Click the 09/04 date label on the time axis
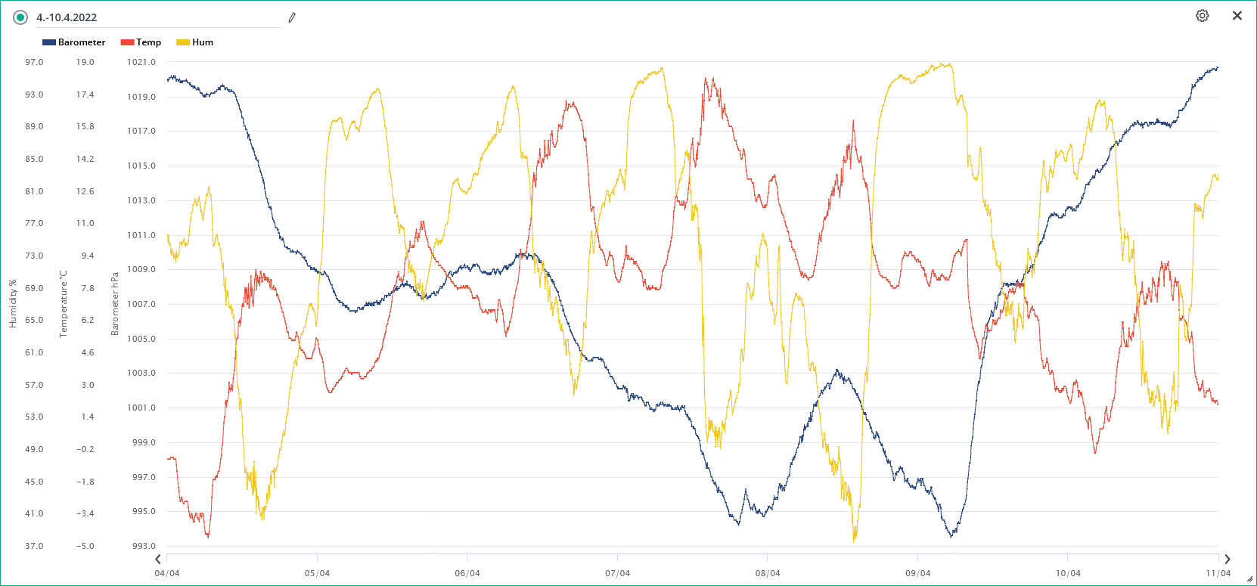Viewport: 1257px width, 586px height. (917, 573)
